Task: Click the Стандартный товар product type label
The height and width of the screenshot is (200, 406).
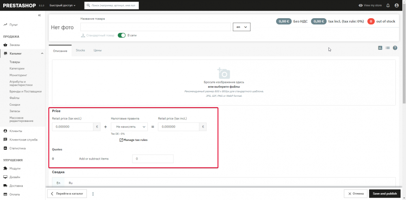Action: [x=100, y=35]
